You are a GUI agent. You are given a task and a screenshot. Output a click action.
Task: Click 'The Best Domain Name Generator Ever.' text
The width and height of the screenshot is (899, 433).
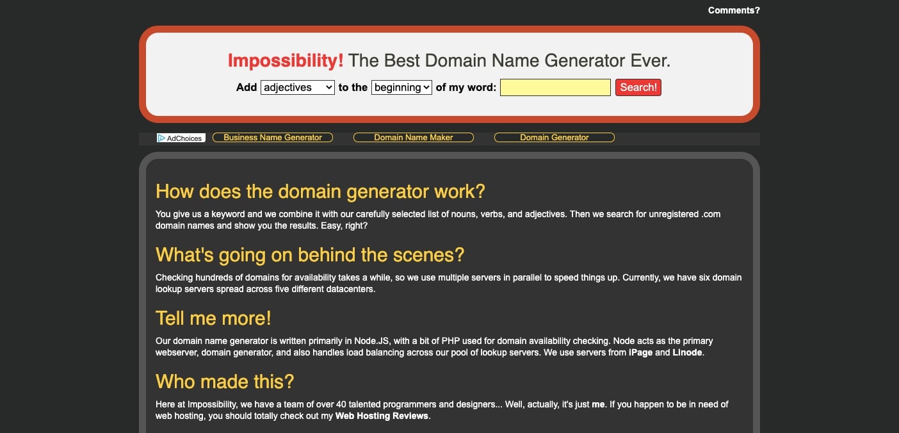(509, 61)
